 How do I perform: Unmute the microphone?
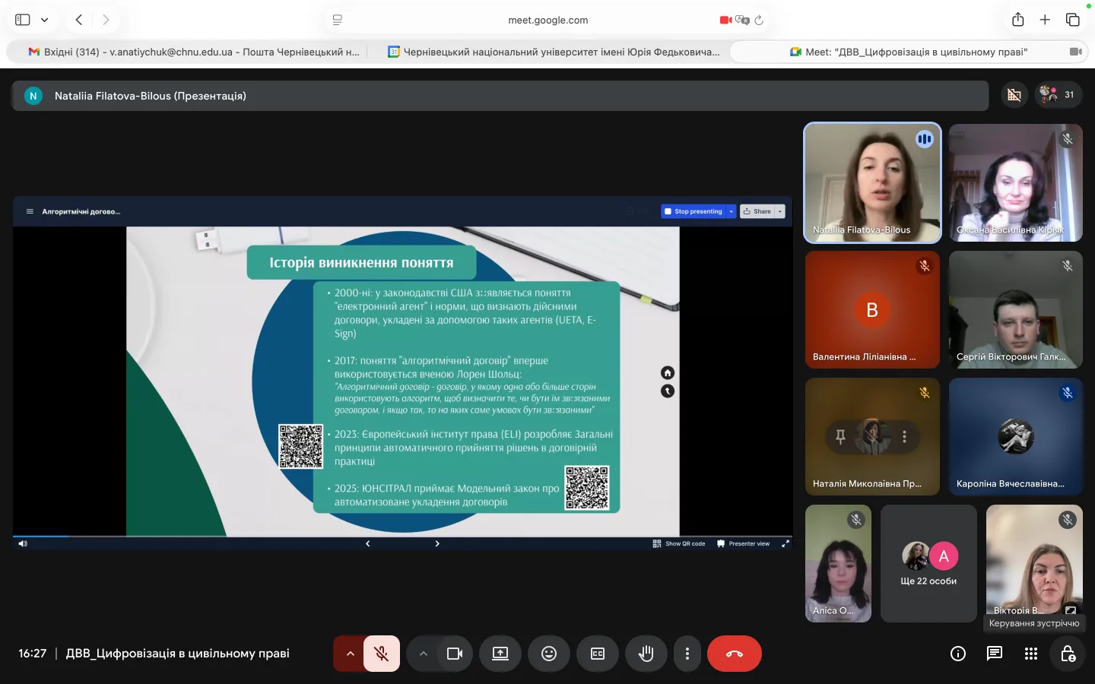[x=382, y=654]
